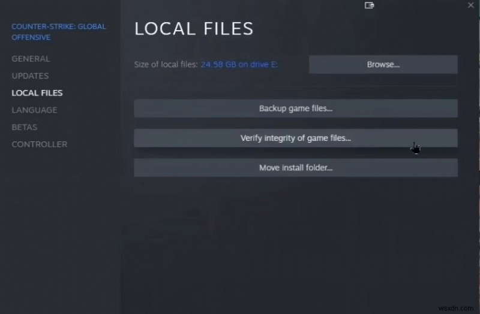Click Move install folder... button
This screenshot has width=480, height=314.
[295, 168]
